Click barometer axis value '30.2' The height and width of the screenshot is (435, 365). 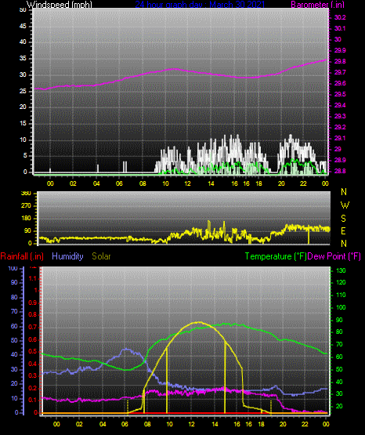[340, 17]
